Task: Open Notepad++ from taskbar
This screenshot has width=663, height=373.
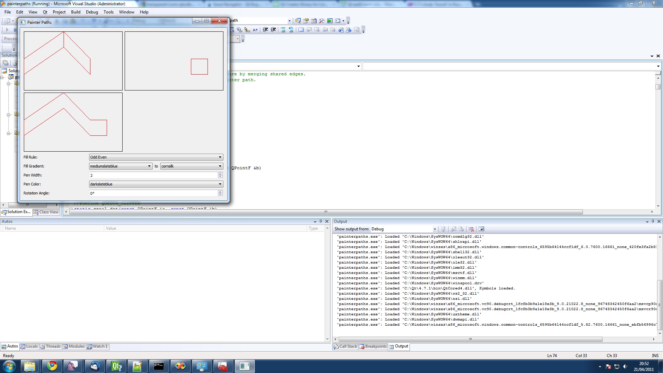Action: pos(137,366)
